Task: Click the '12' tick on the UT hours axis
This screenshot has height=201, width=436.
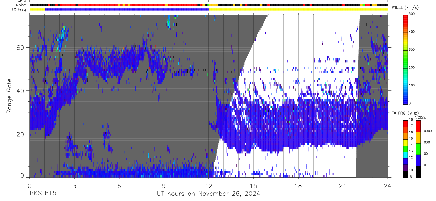Action: (x=208, y=185)
